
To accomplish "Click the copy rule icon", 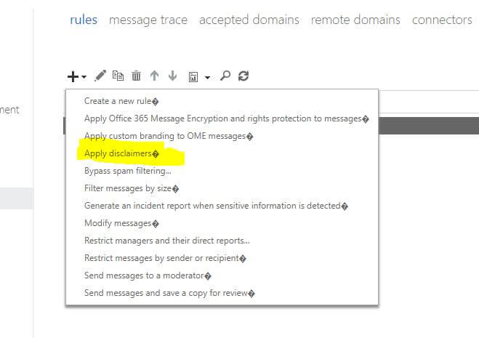I will click(118, 76).
